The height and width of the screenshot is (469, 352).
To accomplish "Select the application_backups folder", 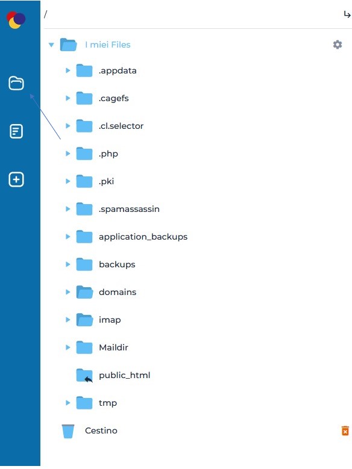I will click(143, 237).
